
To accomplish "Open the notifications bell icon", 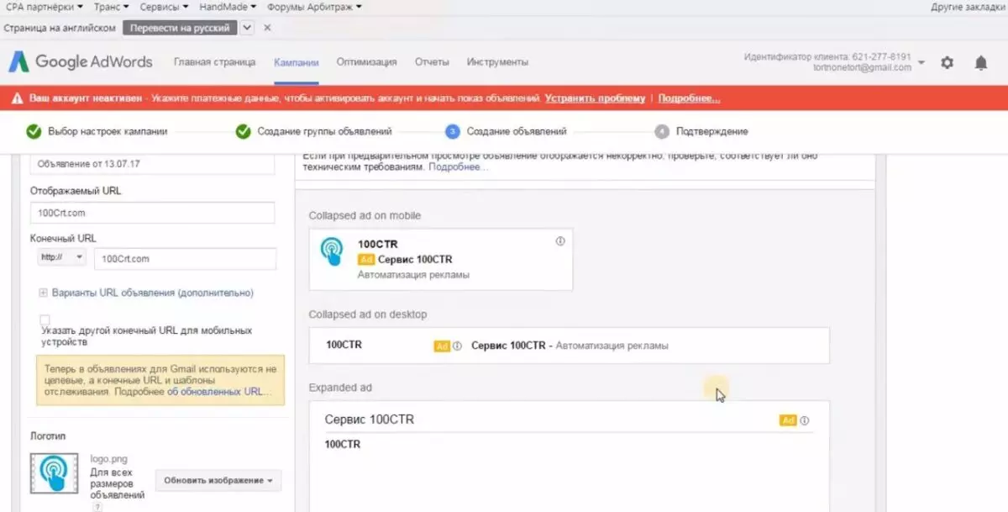I will coord(980,62).
